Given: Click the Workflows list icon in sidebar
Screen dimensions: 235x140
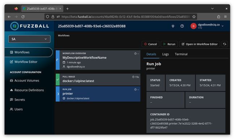Looking at the screenshot, I should click(12, 52).
